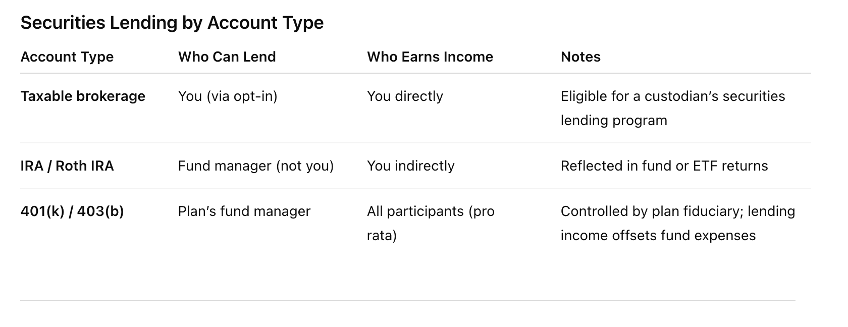Click the "You indirectly" cell
848x327 pixels.
(410, 166)
